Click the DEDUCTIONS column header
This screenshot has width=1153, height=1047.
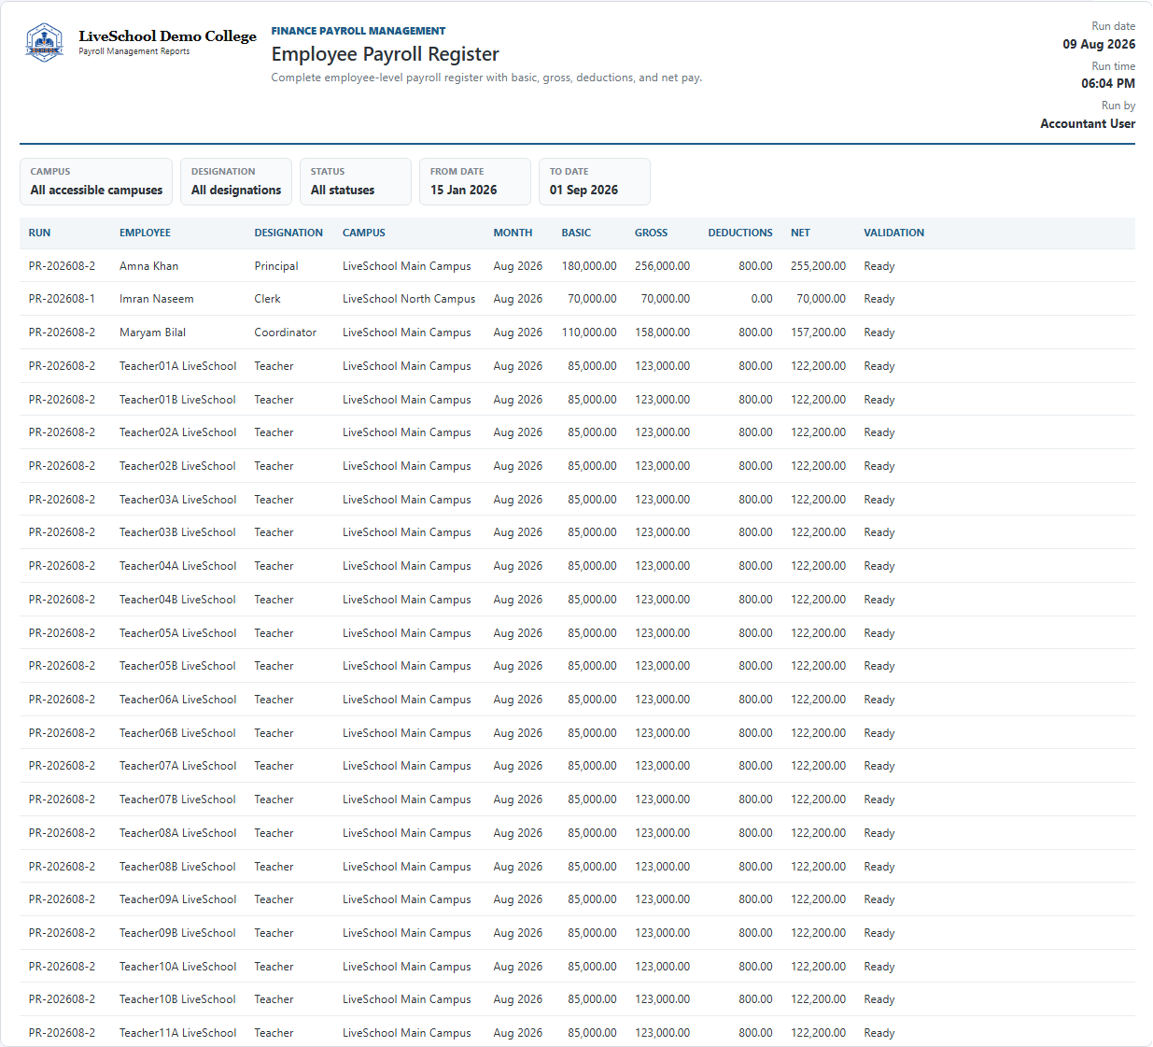point(740,233)
